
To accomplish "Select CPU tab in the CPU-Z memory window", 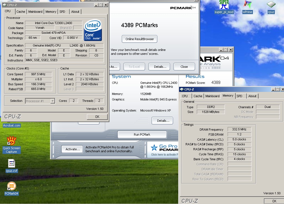I will [185, 96].
